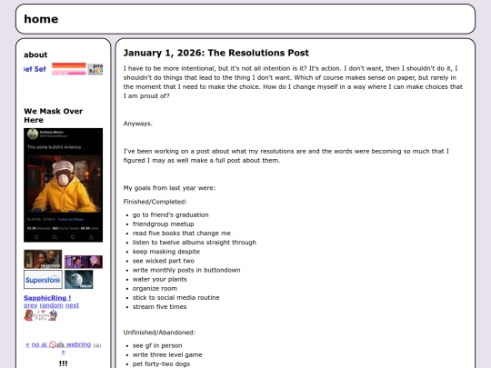Image resolution: width=491 pixels, height=368 pixels.
Task: Click the two-people movie still thumbnail
Action: pos(43,259)
